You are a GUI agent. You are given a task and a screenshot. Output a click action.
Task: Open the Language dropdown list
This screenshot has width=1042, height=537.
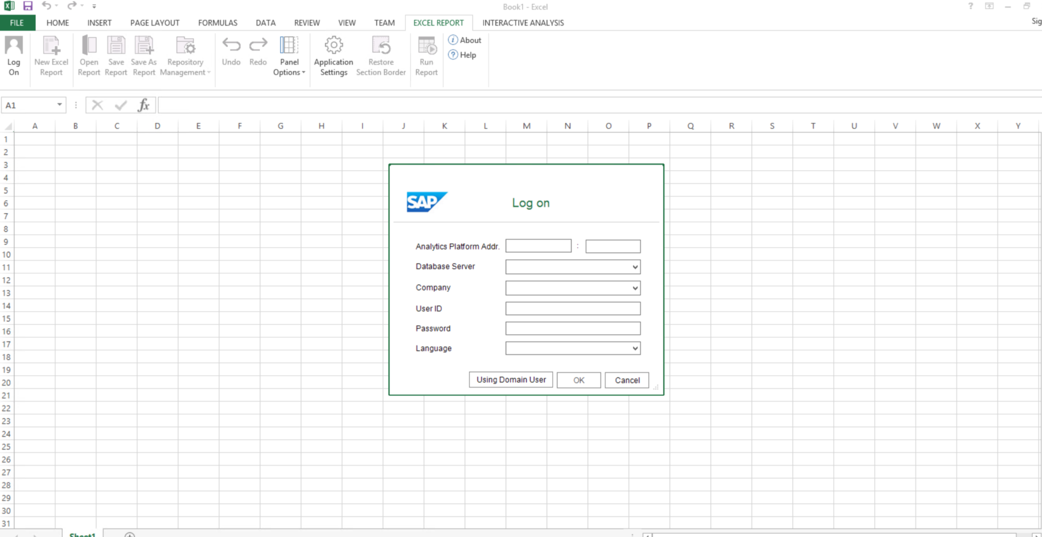[x=635, y=348]
